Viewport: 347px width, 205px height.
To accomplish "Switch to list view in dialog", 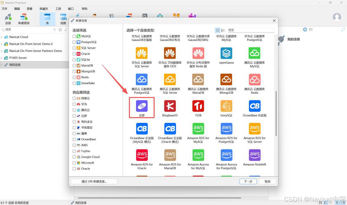I will pos(223,30).
